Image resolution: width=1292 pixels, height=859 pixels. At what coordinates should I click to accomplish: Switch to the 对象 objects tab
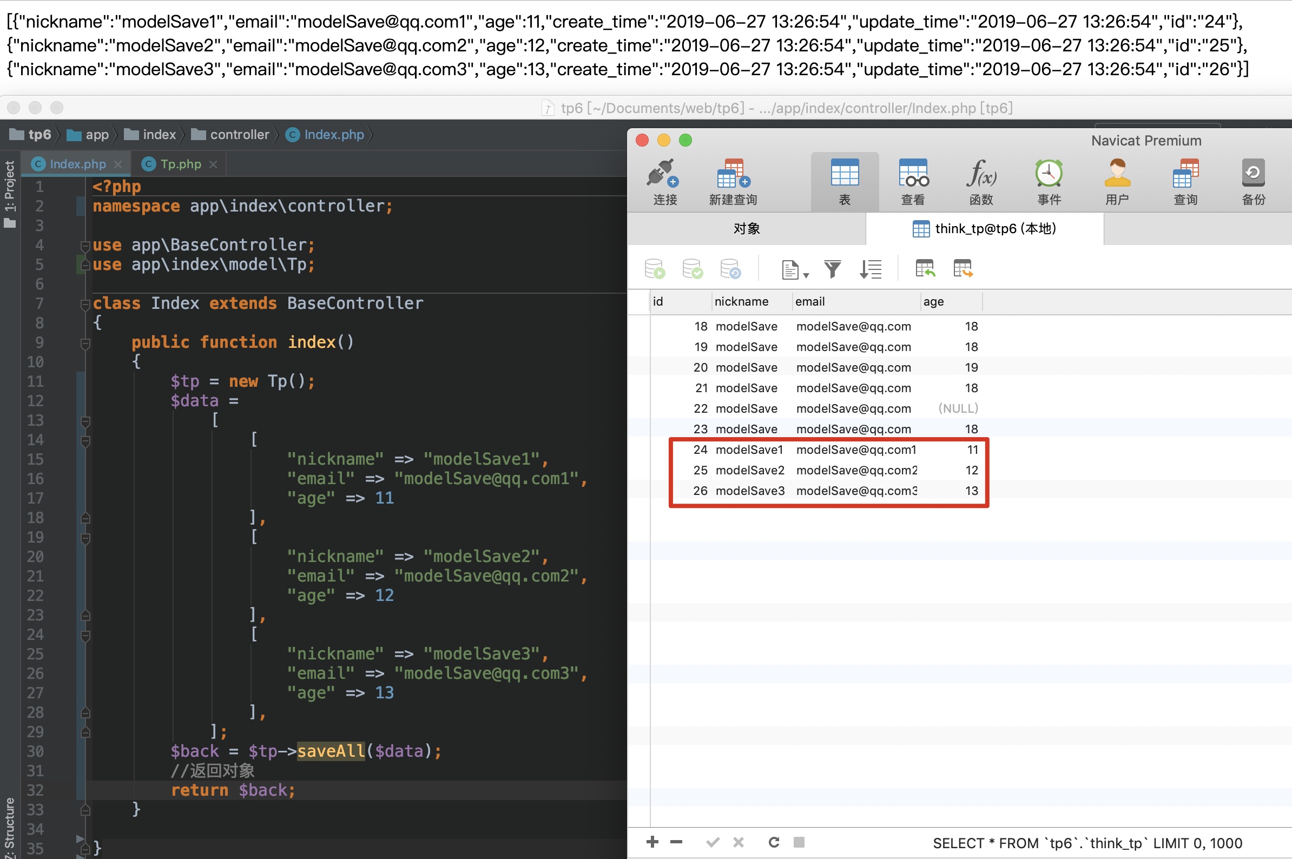[746, 228]
